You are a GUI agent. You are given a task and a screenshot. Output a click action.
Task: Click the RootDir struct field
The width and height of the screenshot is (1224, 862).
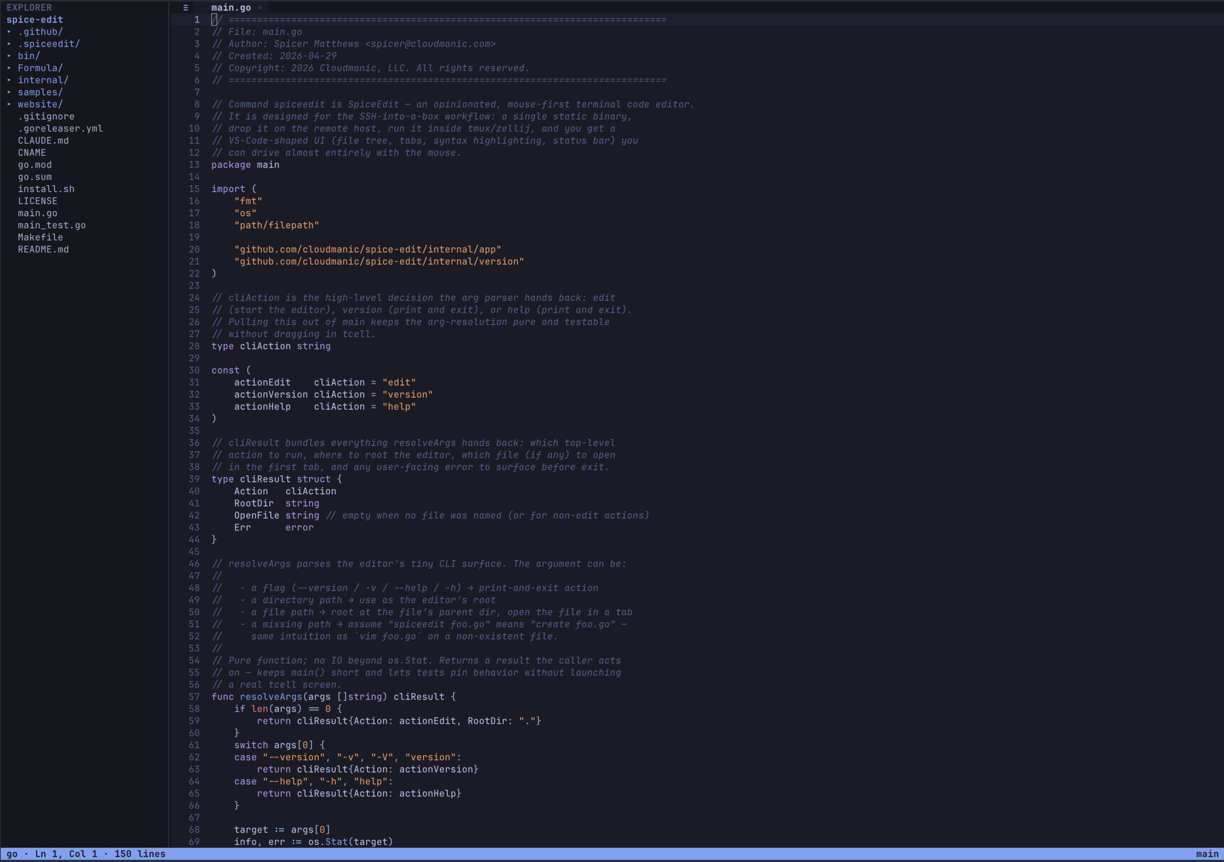pos(253,503)
